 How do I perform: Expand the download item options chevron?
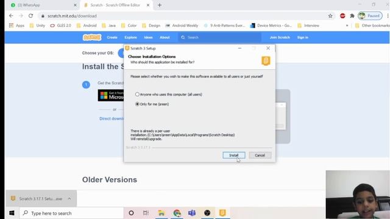click(x=69, y=199)
